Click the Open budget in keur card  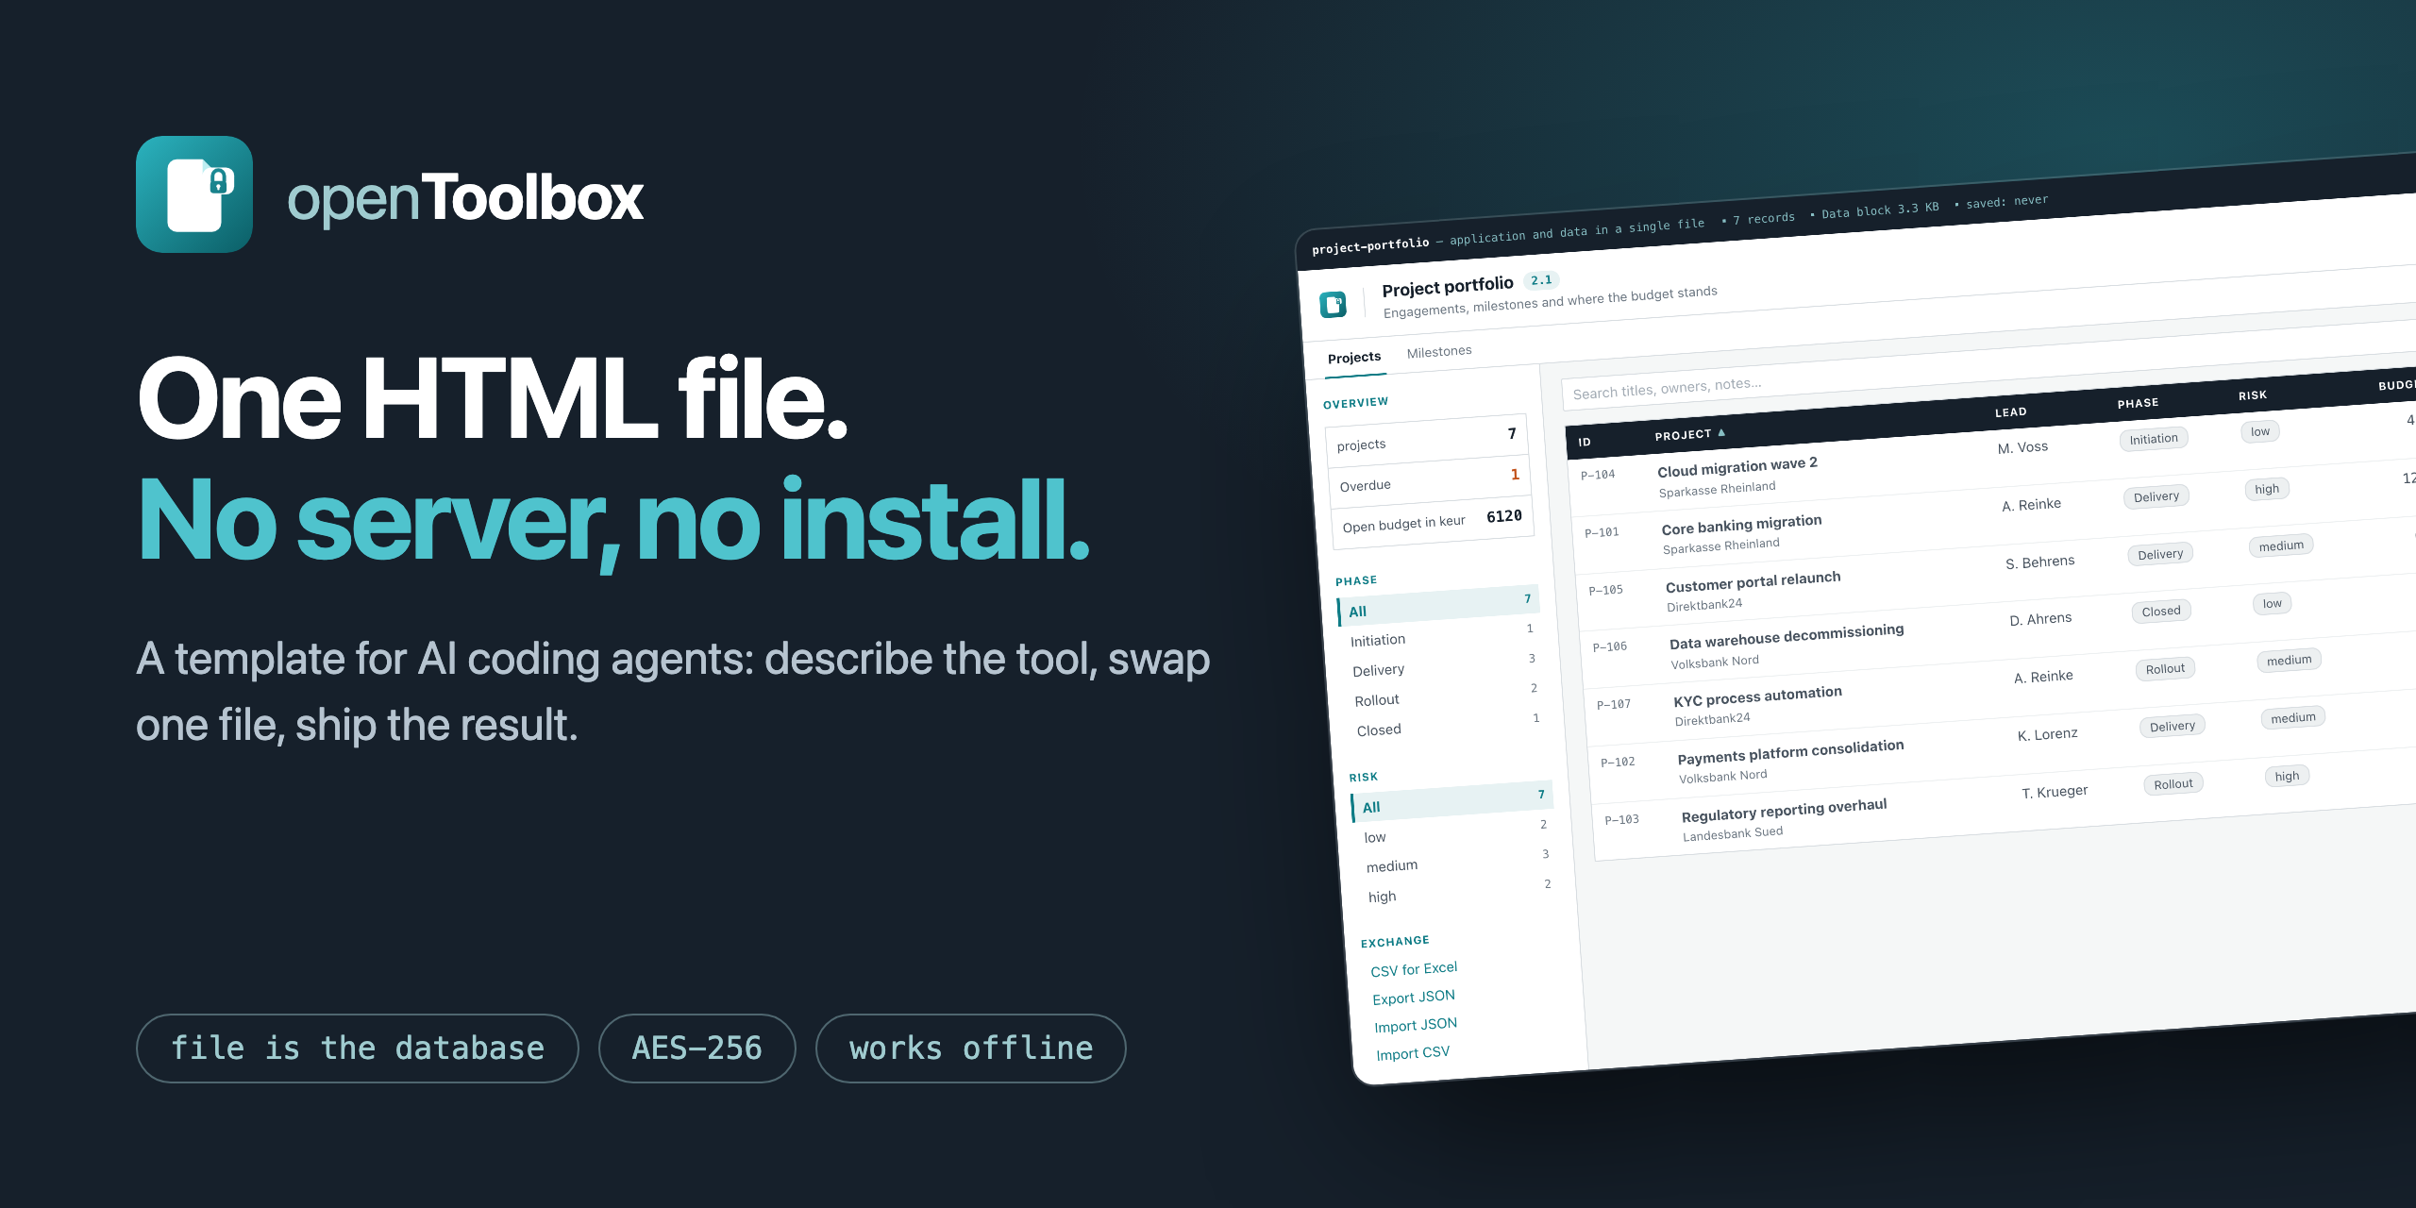1433,521
